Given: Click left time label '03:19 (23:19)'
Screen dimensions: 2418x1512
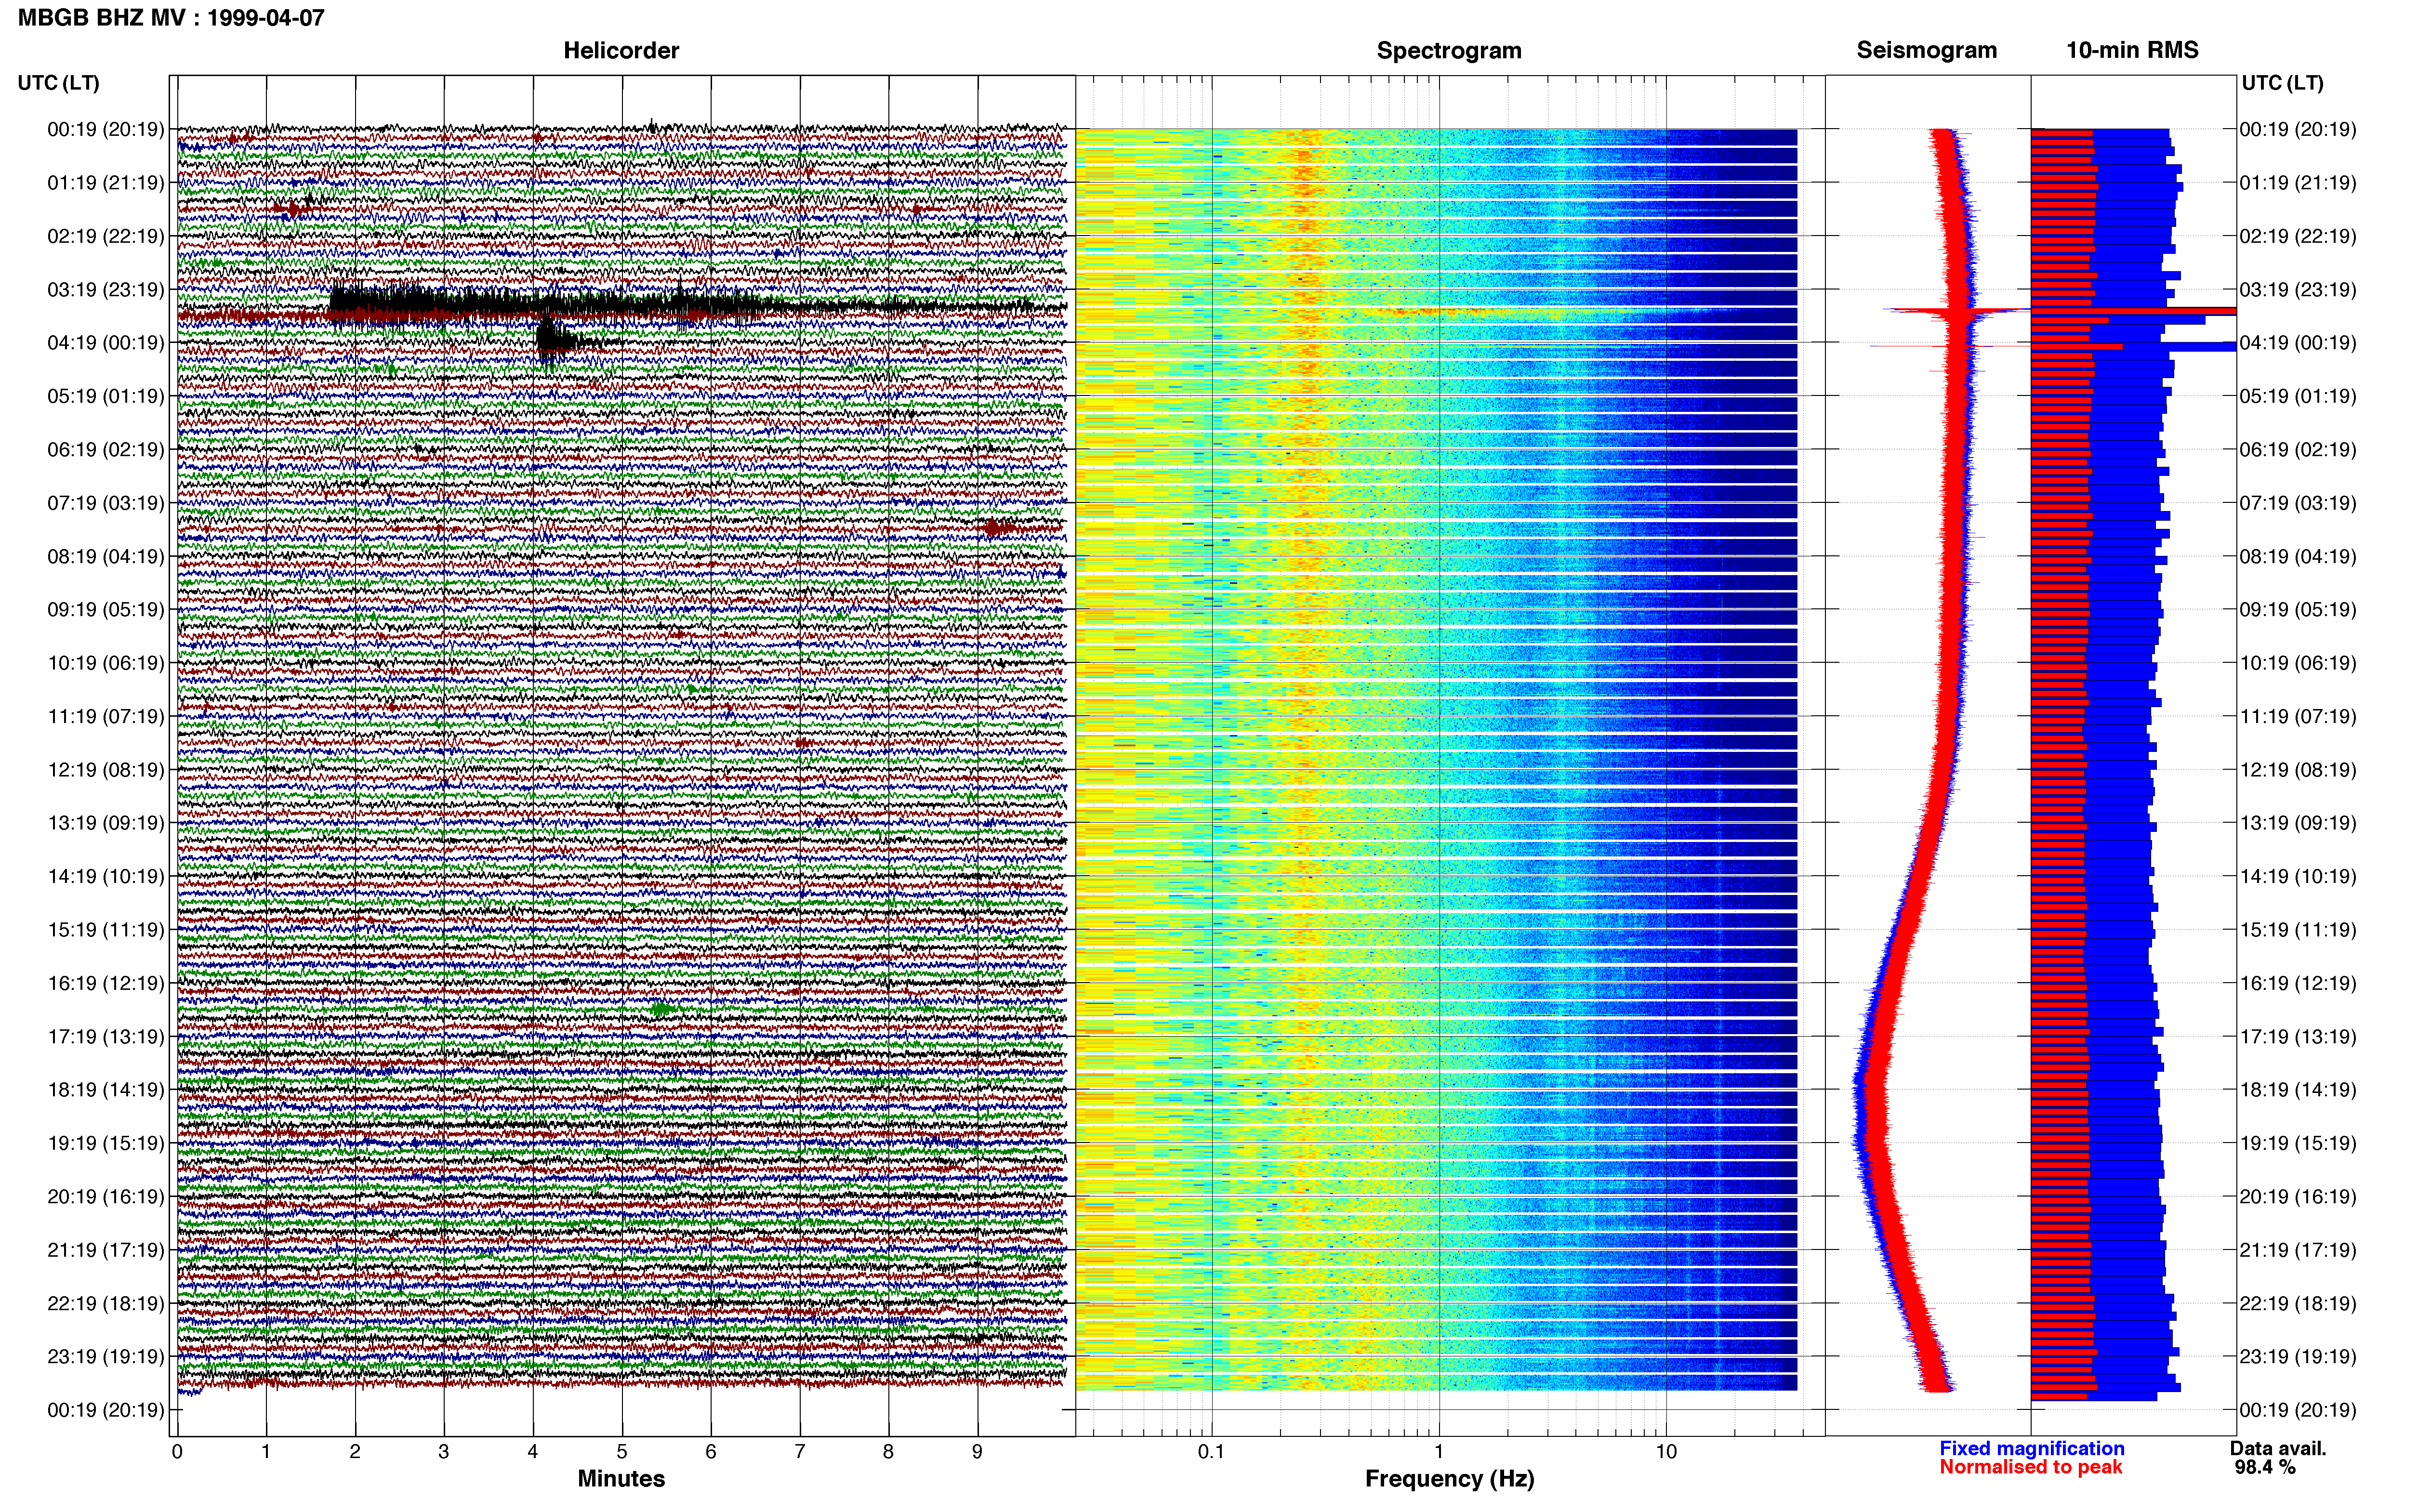Looking at the screenshot, I should pyautogui.click(x=106, y=290).
